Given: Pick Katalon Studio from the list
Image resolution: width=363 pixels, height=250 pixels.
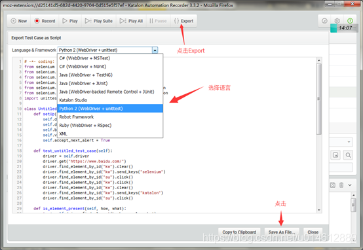Looking at the screenshot, I should (110, 100).
